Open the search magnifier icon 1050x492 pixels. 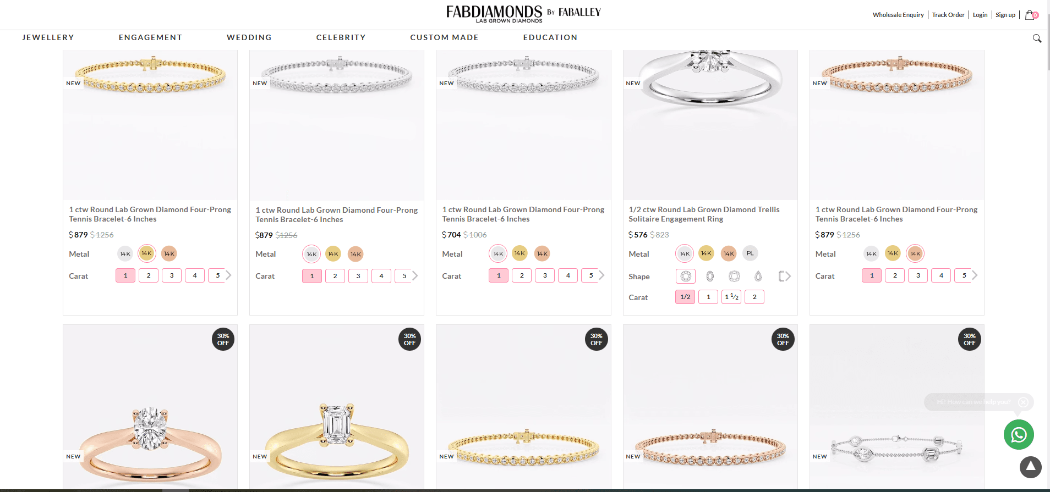point(1037,38)
